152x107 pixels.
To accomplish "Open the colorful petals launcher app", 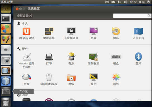I will pos(6,29).
